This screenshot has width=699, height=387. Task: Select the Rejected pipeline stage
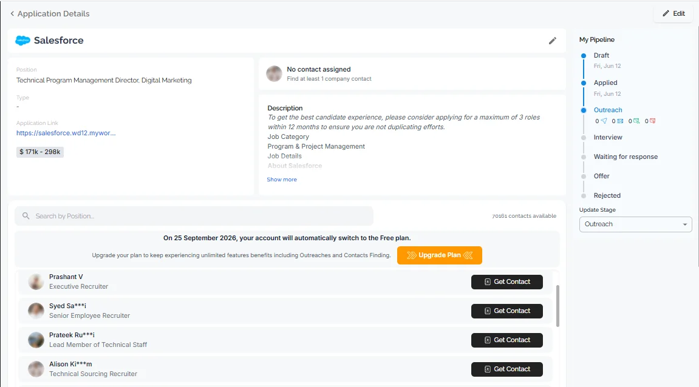click(x=607, y=195)
